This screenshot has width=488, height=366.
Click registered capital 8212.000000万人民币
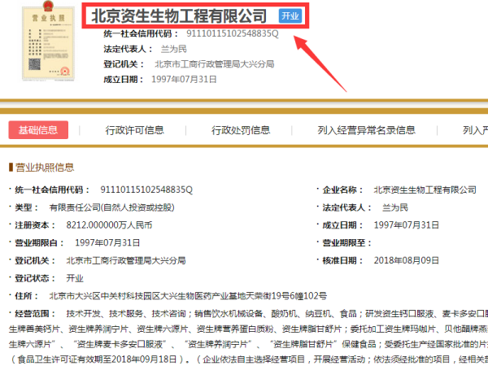point(109,225)
